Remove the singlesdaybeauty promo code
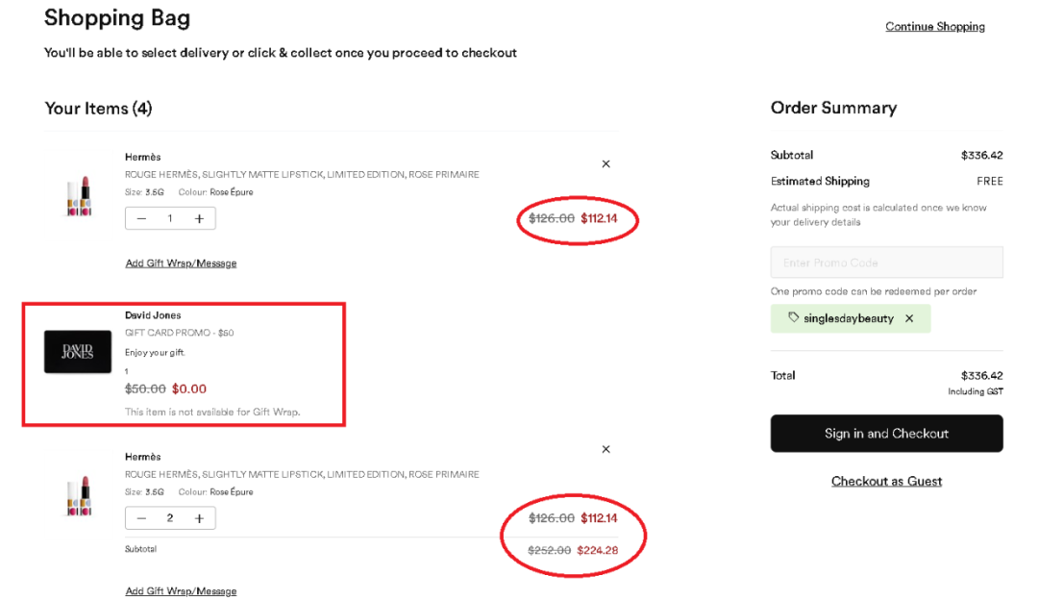 pyautogui.click(x=909, y=318)
